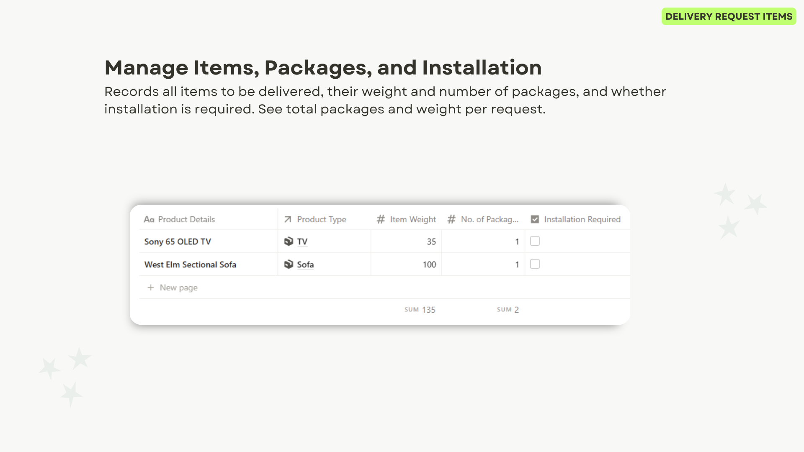
Task: Click the plus icon beside New page
Action: [151, 288]
